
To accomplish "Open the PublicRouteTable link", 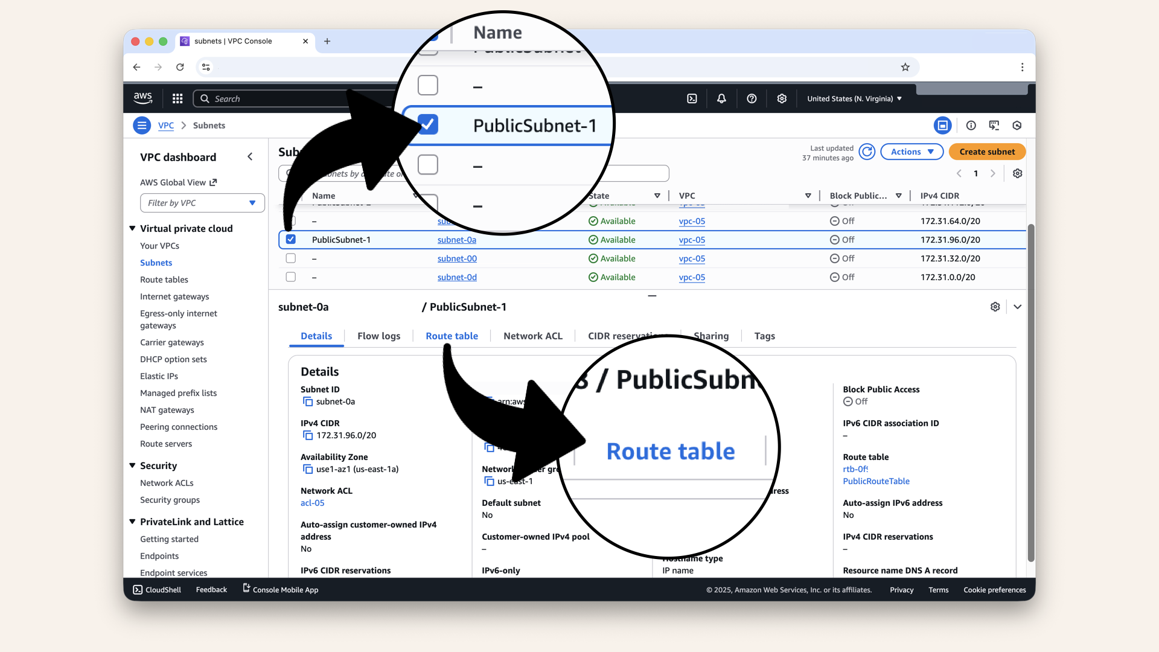I will pyautogui.click(x=876, y=481).
